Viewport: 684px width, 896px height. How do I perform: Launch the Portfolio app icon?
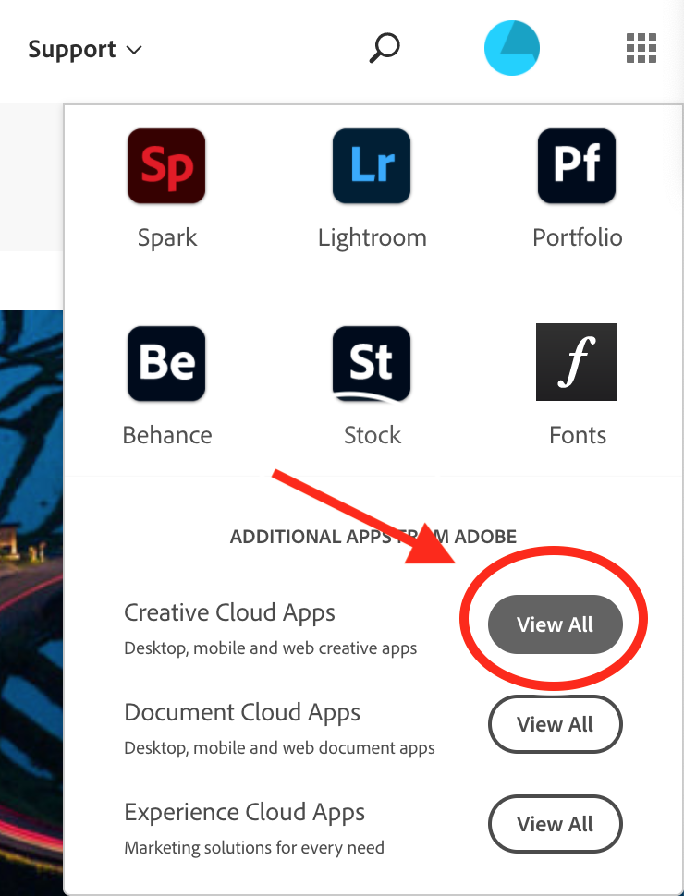tap(577, 166)
